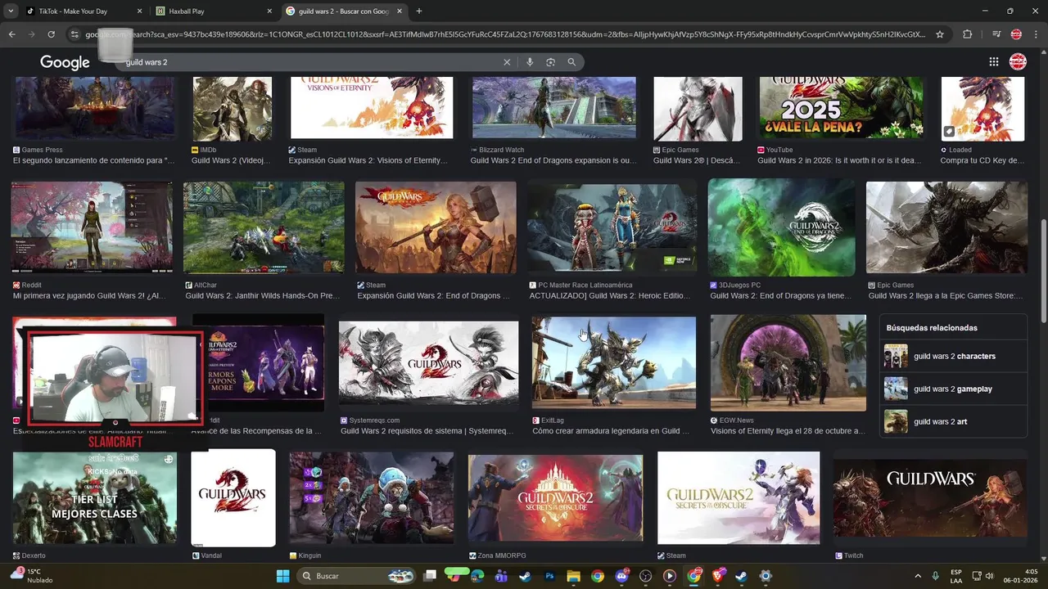Screen dimensions: 1048x589
Task: Open the Kinguin character group thumbnail
Action: (x=372, y=498)
